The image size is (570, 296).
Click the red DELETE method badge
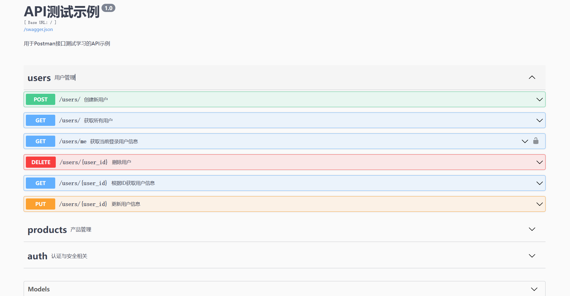coord(41,162)
